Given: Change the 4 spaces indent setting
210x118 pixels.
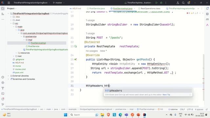Looking at the screenshot, I should (x=199, y=109).
